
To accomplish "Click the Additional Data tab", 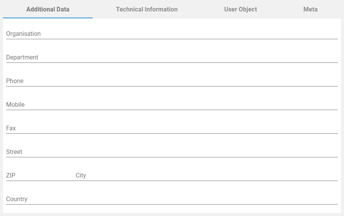I will (x=48, y=9).
